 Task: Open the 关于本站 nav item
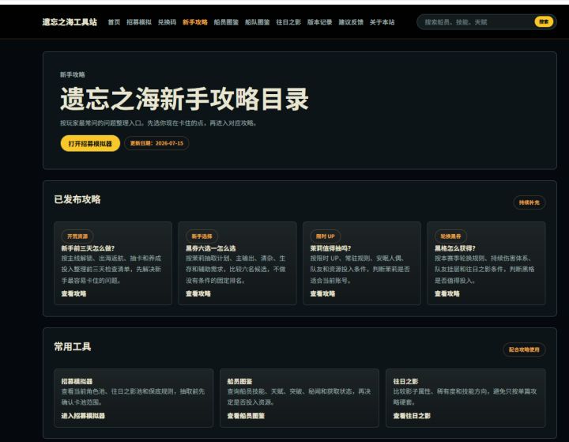(x=382, y=22)
